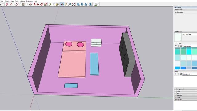Select the Scale tool
Image resolution: width=197 pixels, height=111 pixels.
click(45, 4)
